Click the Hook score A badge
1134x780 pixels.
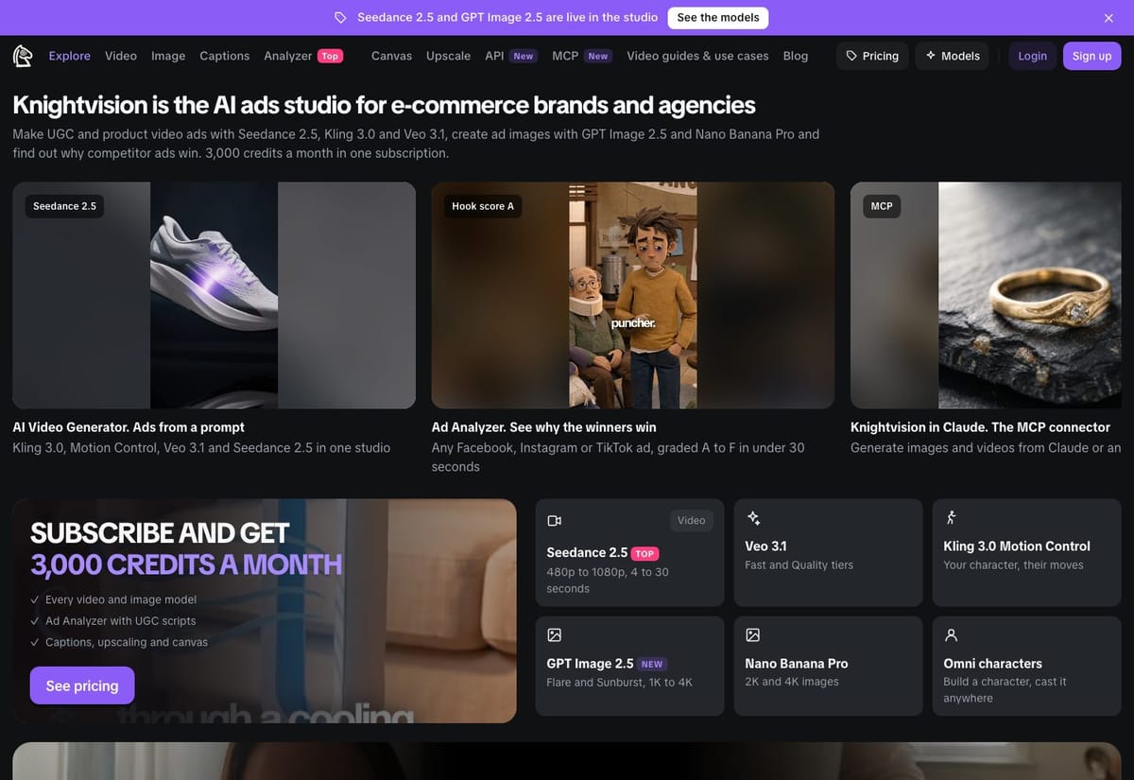click(x=483, y=206)
